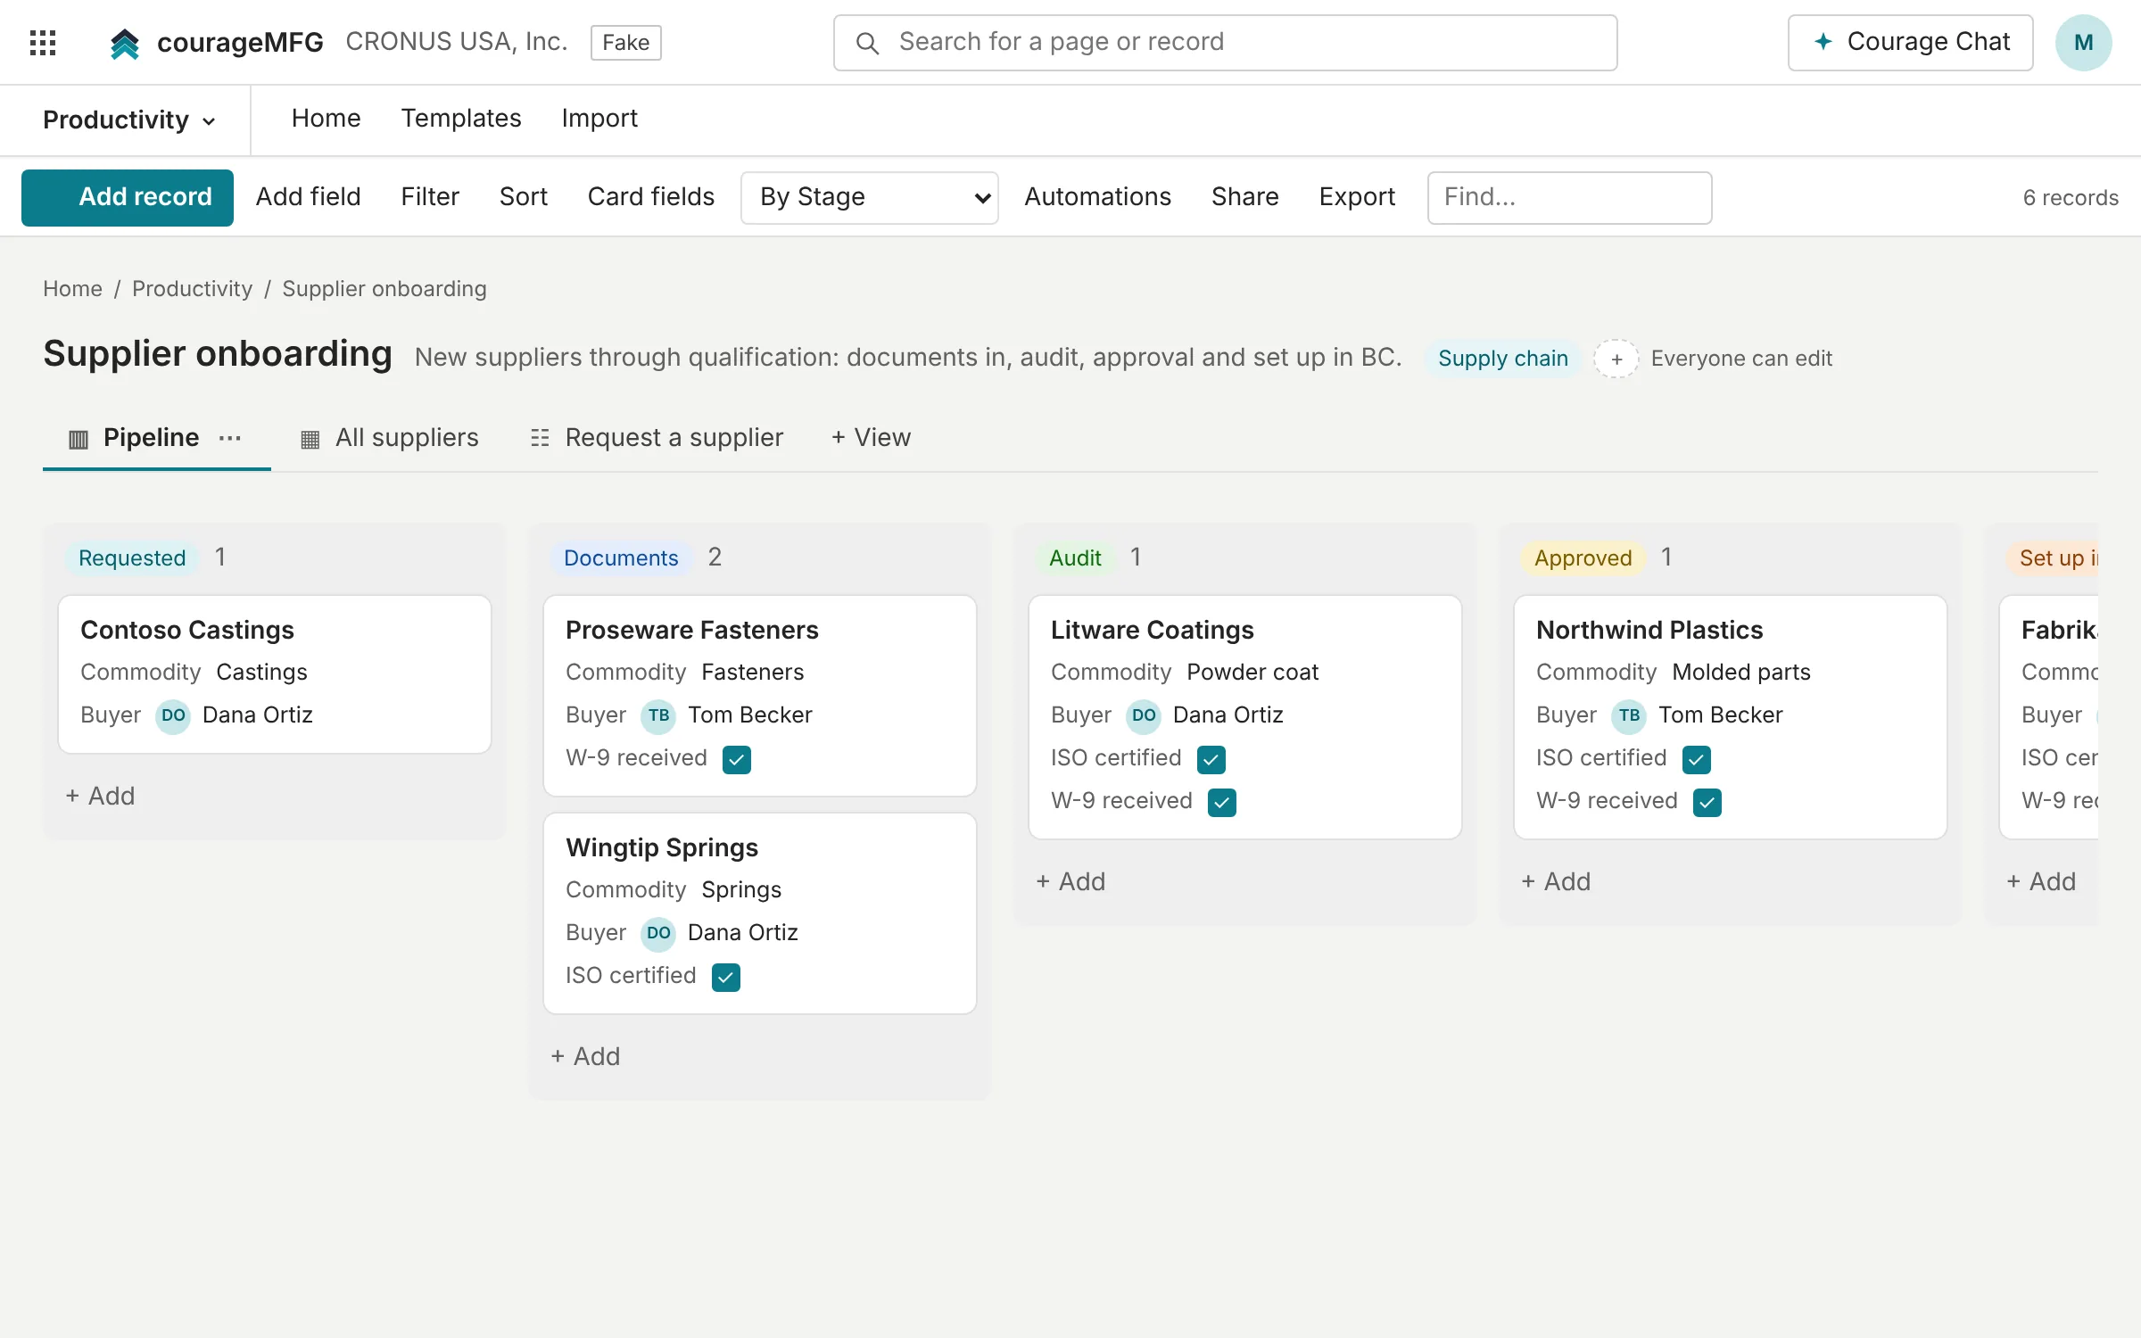Open the M user avatar menu
Viewport: 2141px width, 1338px height.
2084,42
